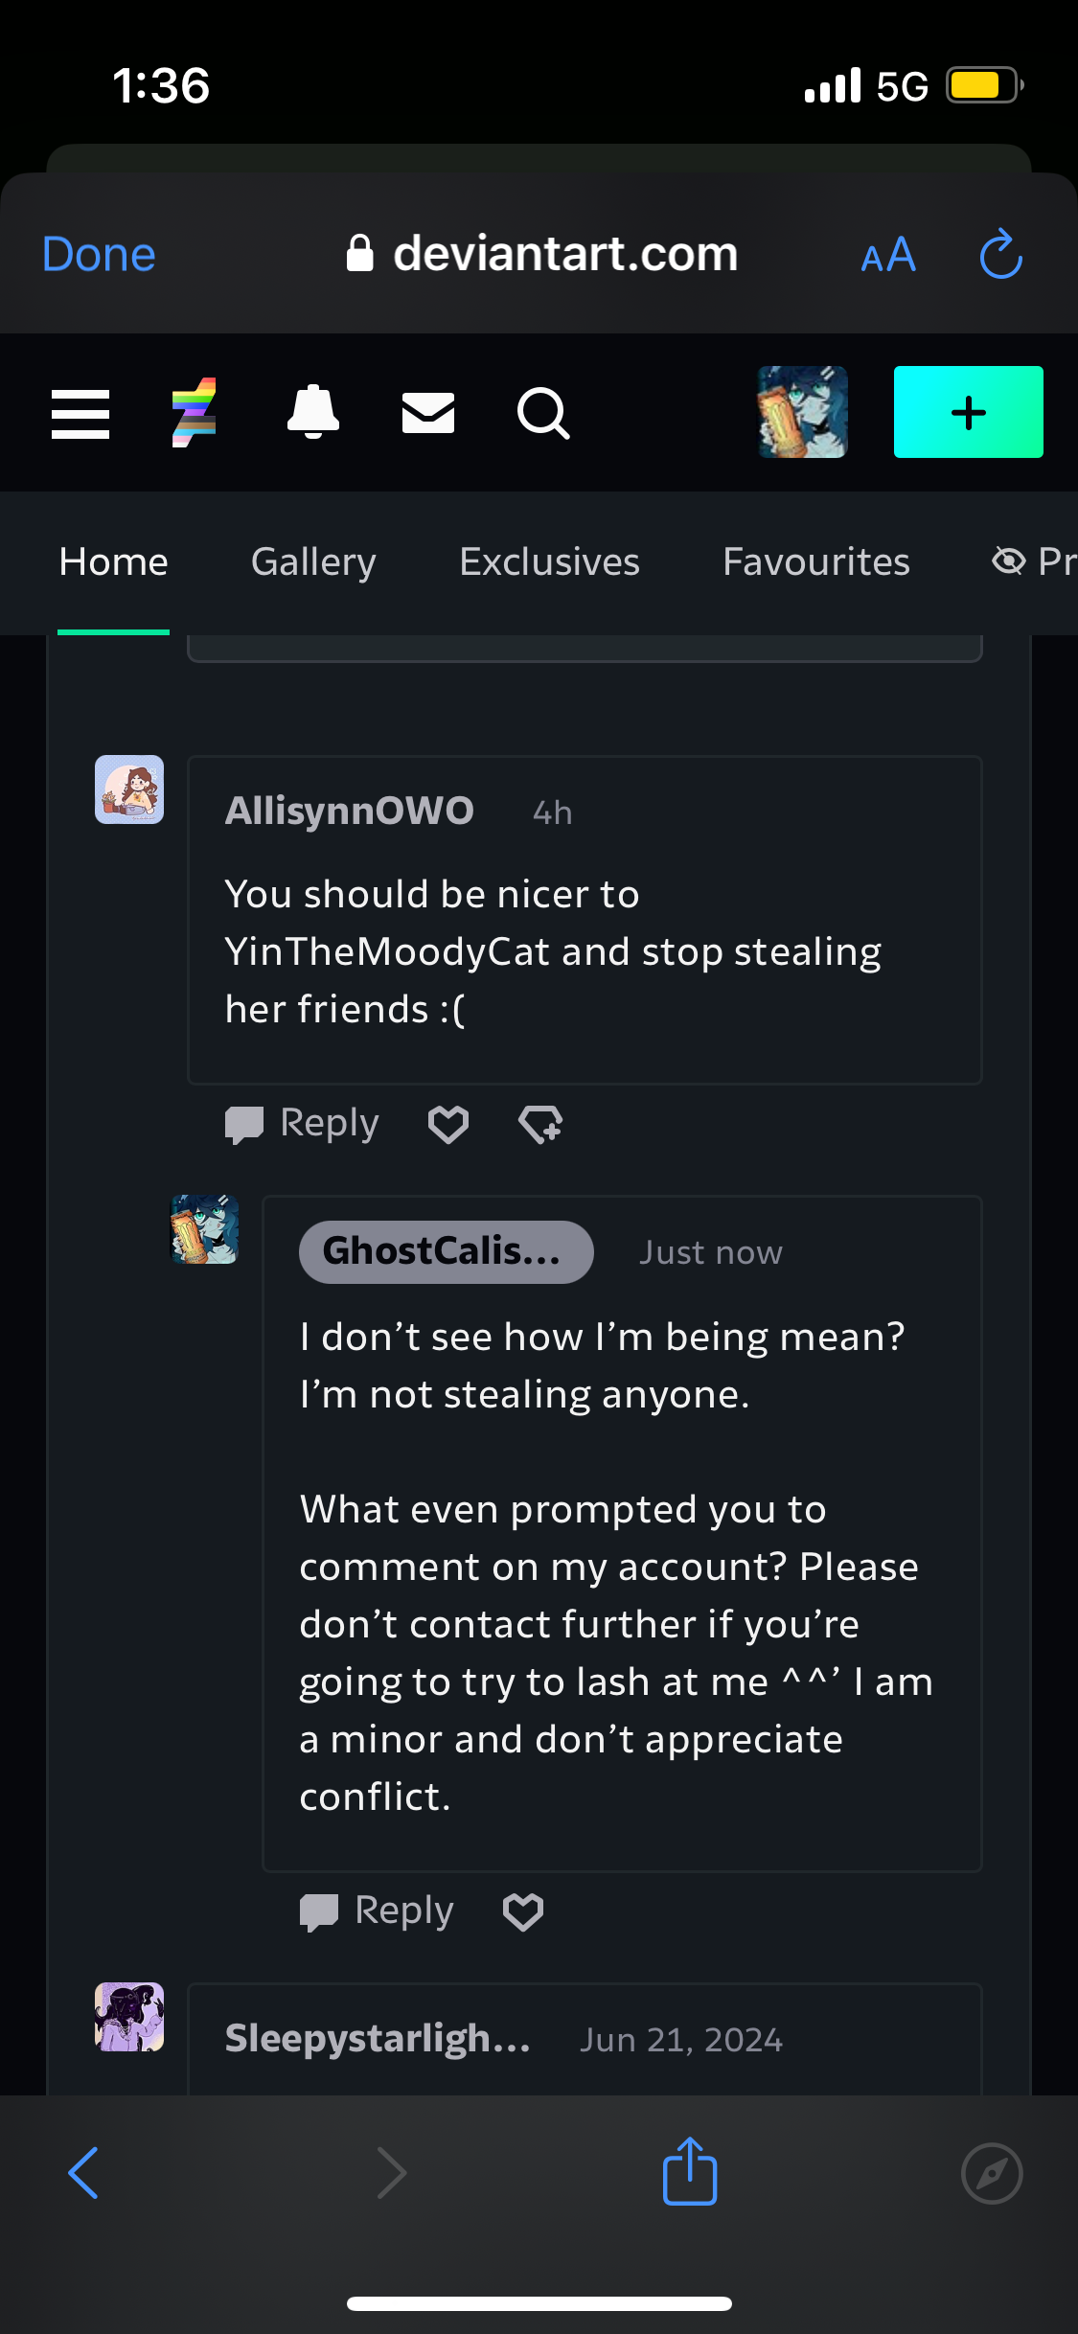Switch to the Favourites tab
Screen dimensions: 1078x2334
(x=816, y=561)
